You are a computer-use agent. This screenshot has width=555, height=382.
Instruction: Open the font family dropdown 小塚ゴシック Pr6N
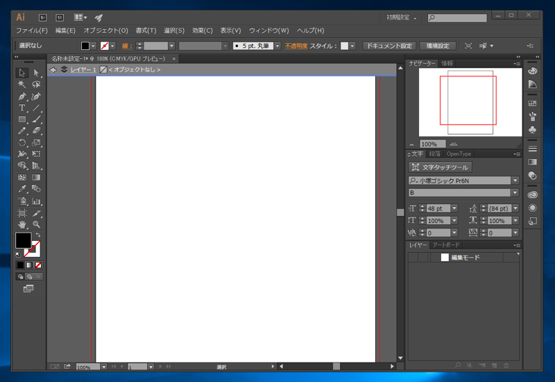tap(515, 181)
